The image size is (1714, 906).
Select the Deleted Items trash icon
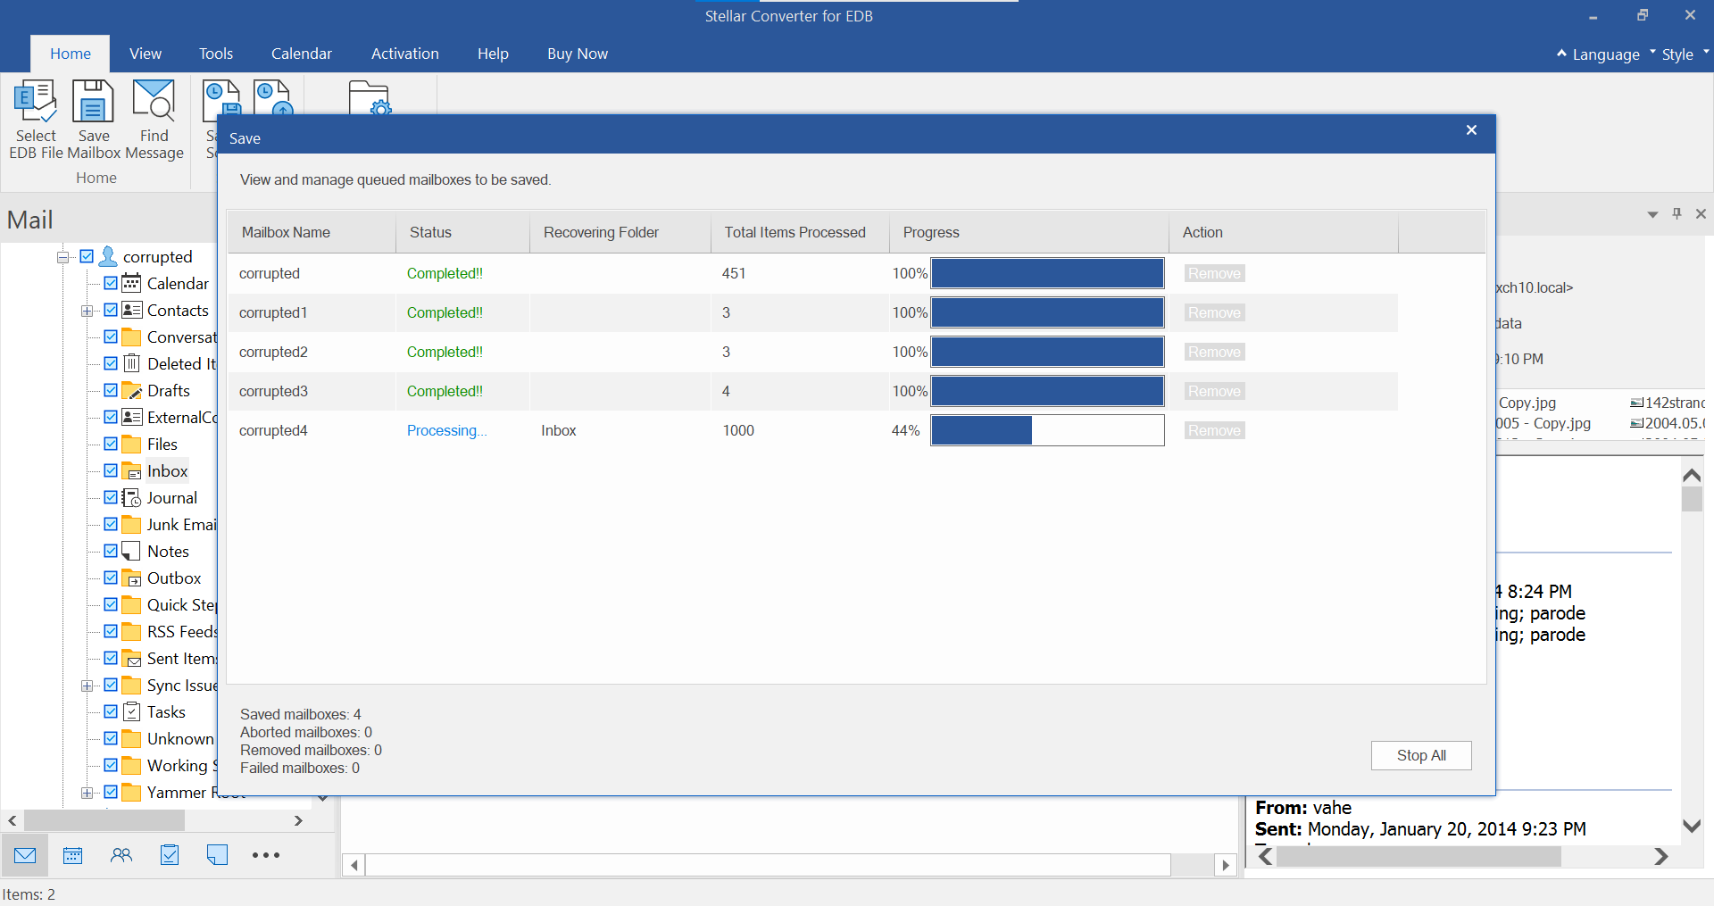tap(131, 363)
